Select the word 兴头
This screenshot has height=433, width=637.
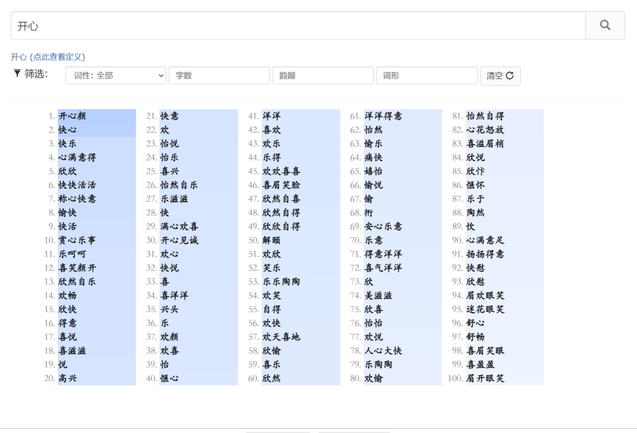169,310
